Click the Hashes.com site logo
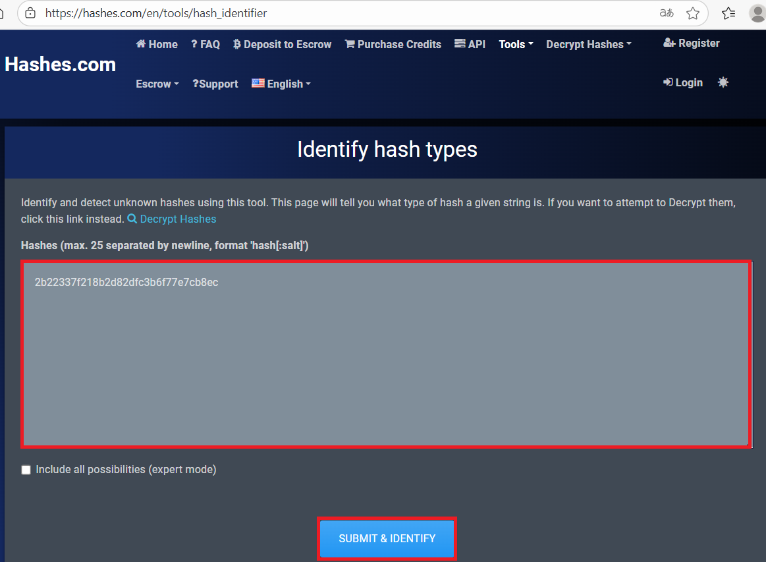Image resolution: width=766 pixels, height=562 pixels. tap(60, 65)
